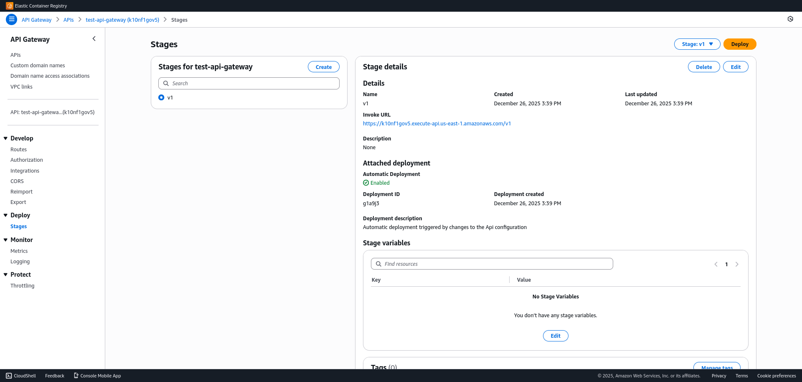Click the Elastic Container Registry icon
The height and width of the screenshot is (382, 802).
click(9, 6)
